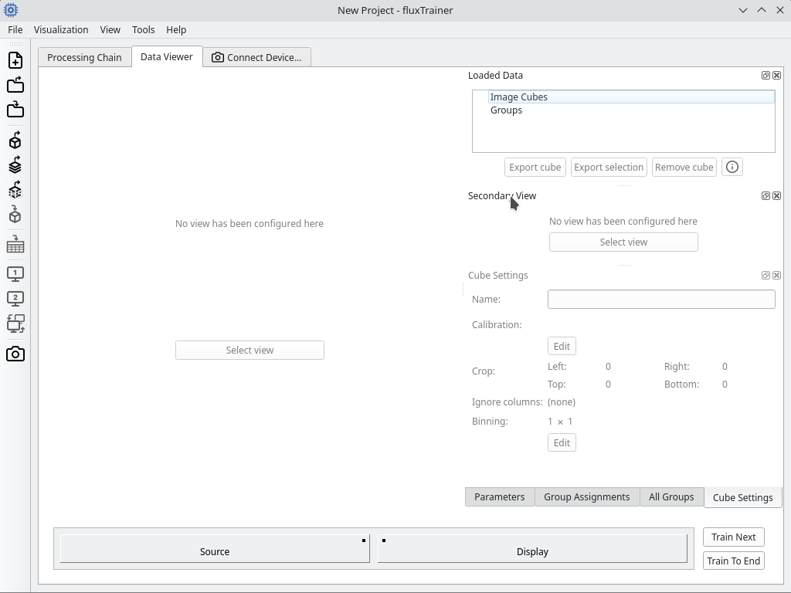Viewport: 791px width, 593px height.
Task: Click Select view in main viewer
Action: tap(250, 350)
